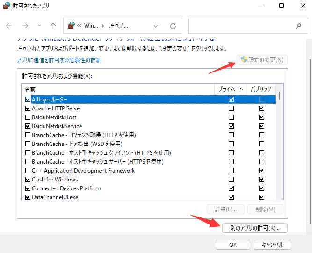Confirm with the OK button
The height and width of the screenshot is (253, 312).
(x=233, y=245)
